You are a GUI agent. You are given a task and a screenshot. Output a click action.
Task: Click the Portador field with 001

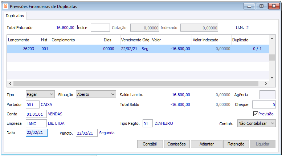[x=33, y=104]
